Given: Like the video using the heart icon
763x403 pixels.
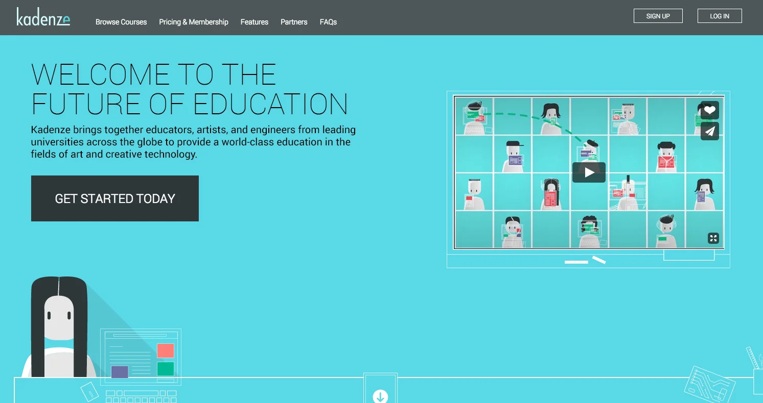Looking at the screenshot, I should click(x=709, y=110).
